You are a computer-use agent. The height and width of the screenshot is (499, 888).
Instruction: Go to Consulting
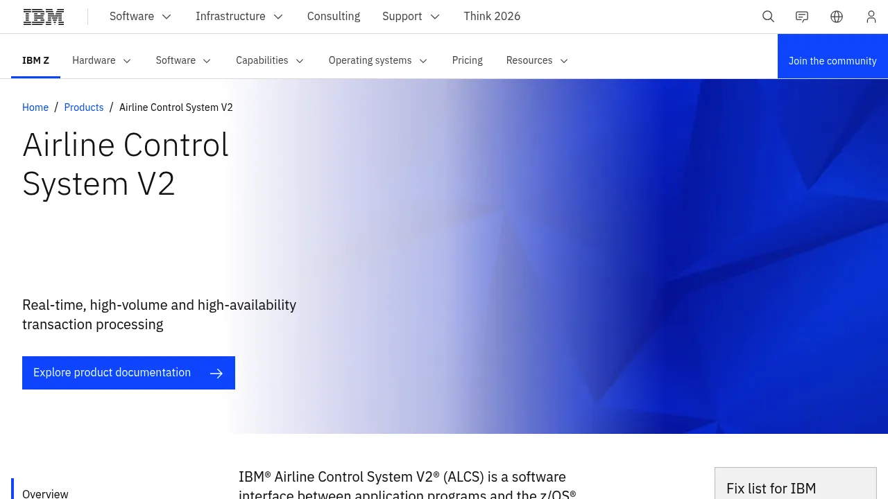[334, 17]
